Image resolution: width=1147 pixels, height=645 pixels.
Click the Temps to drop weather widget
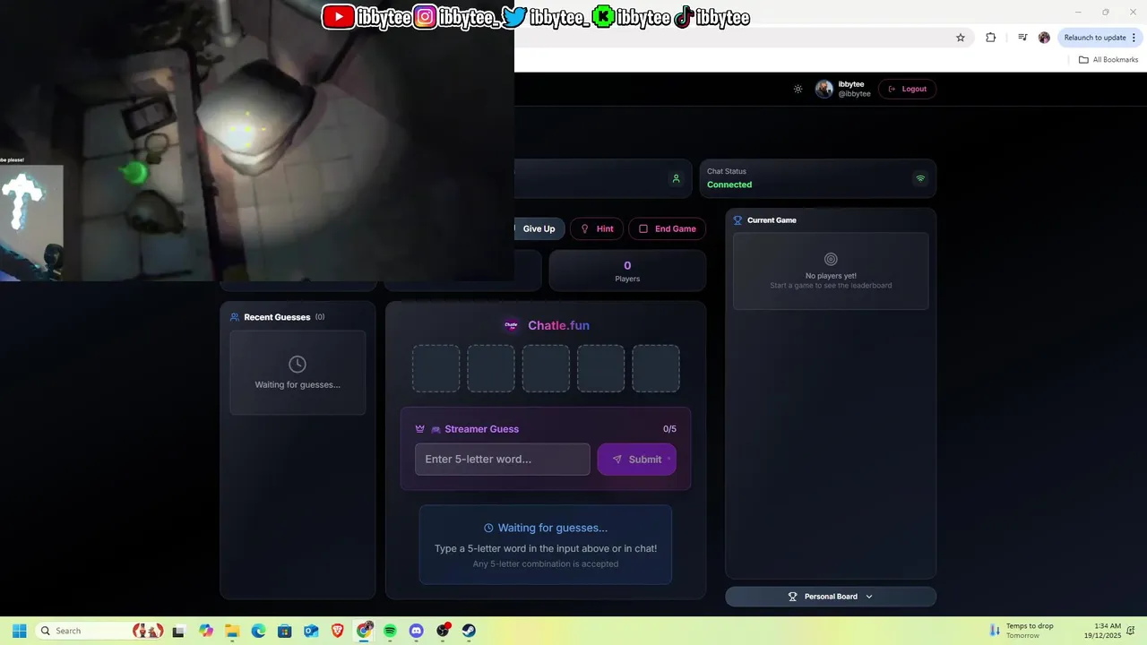pos(1022,631)
